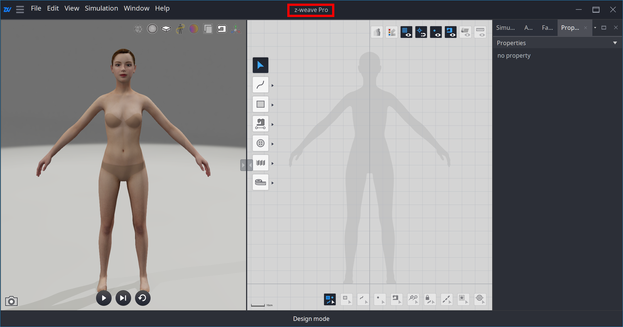Click the flat fabric slab icon
623x327 pixels.
point(166,29)
